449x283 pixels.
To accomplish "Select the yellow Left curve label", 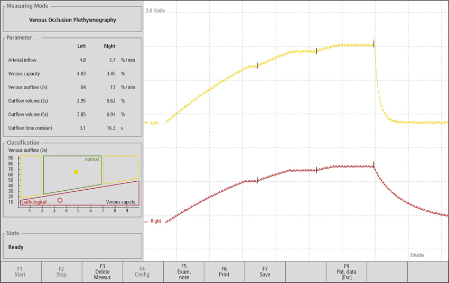I will (154, 123).
